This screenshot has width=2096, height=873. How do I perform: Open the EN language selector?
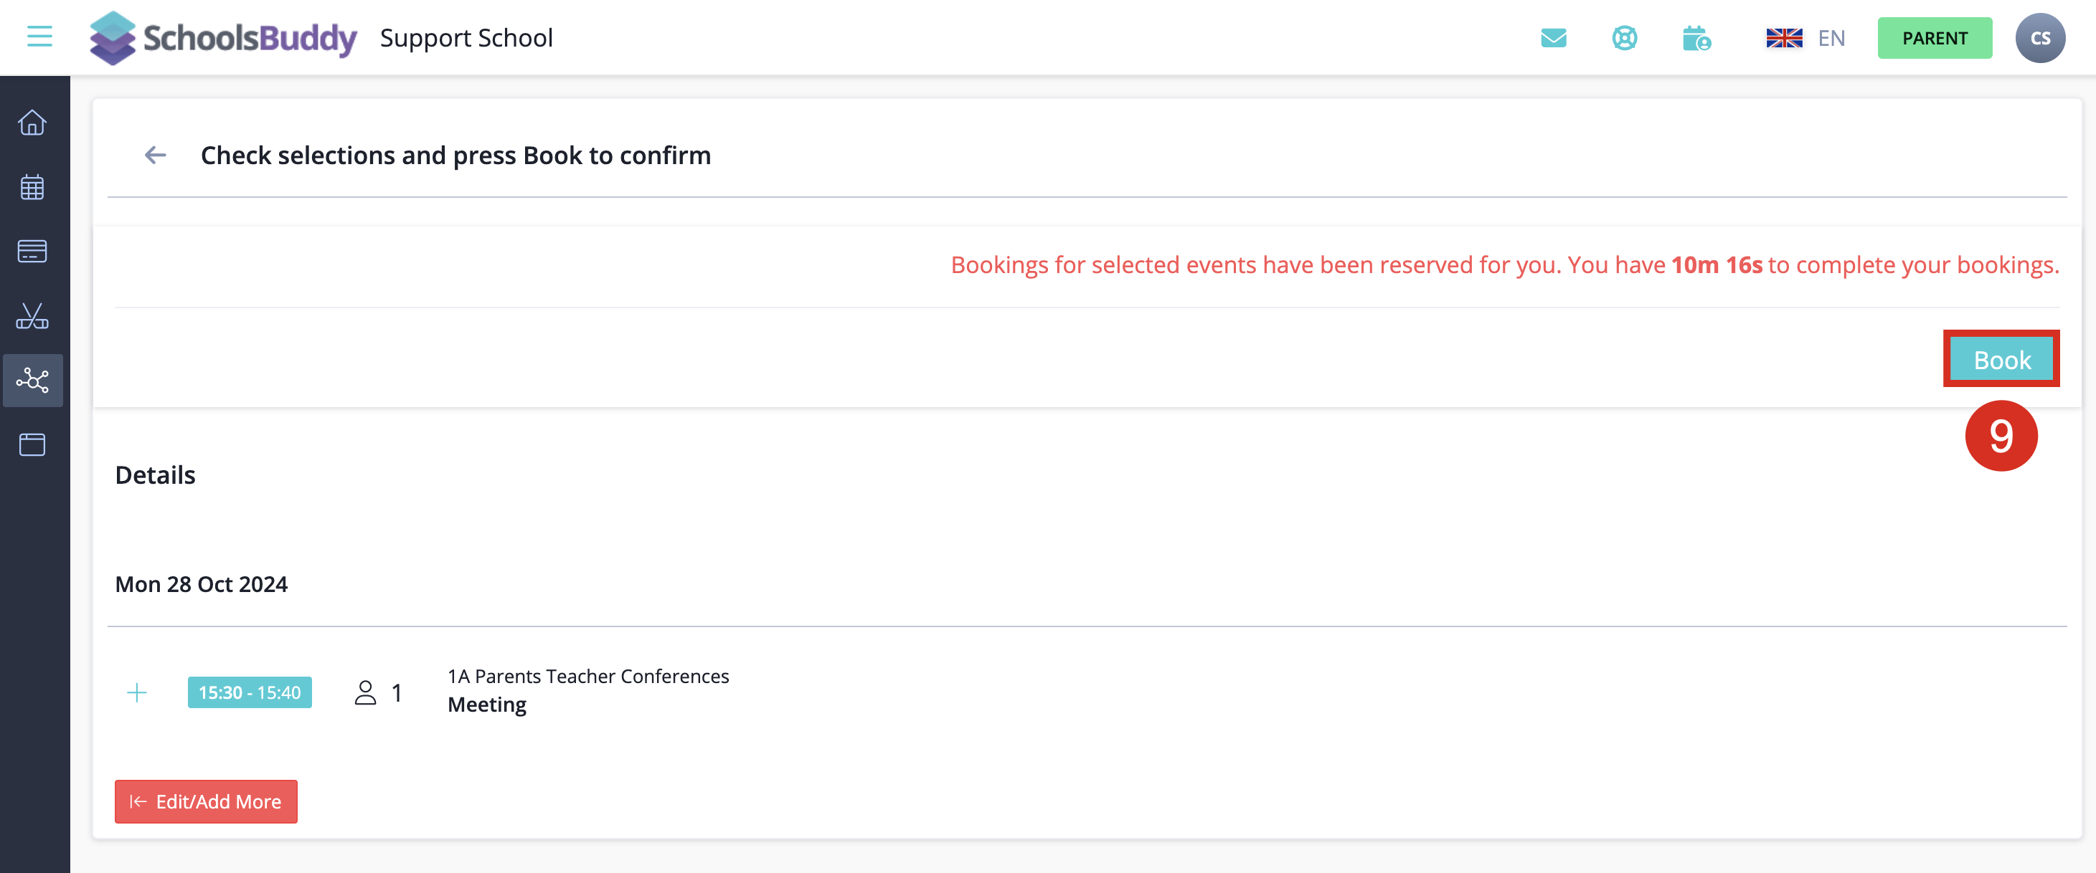(1805, 38)
